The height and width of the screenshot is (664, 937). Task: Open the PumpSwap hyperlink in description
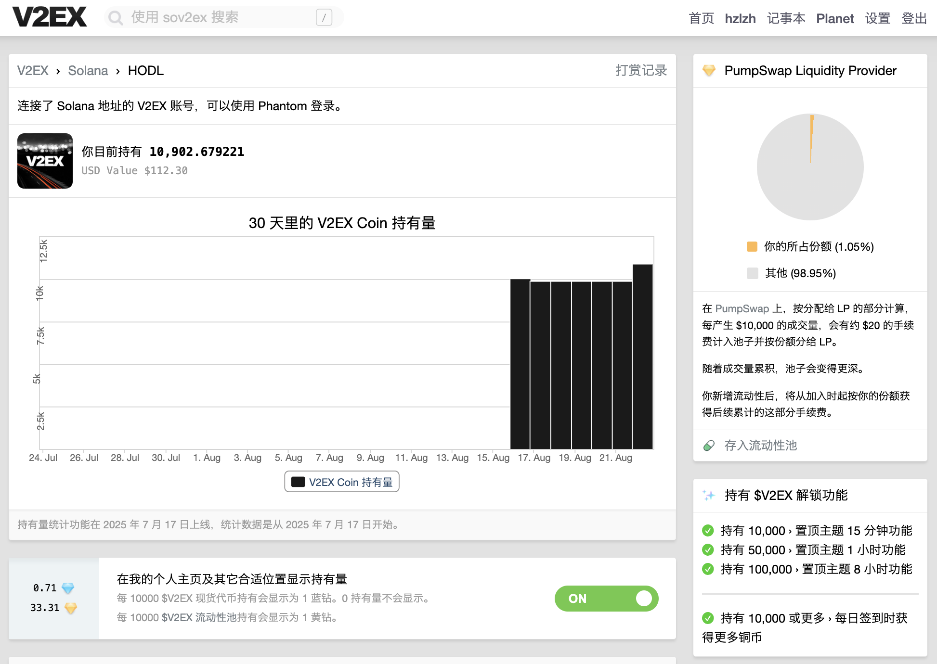point(742,308)
